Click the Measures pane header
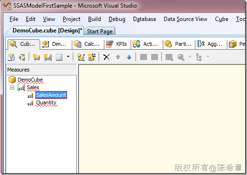 [x=41, y=70]
